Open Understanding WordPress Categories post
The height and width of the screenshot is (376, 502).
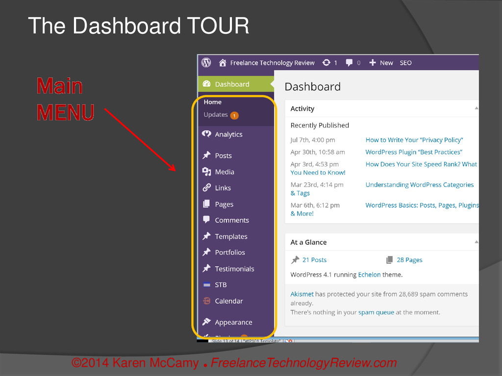pos(420,185)
